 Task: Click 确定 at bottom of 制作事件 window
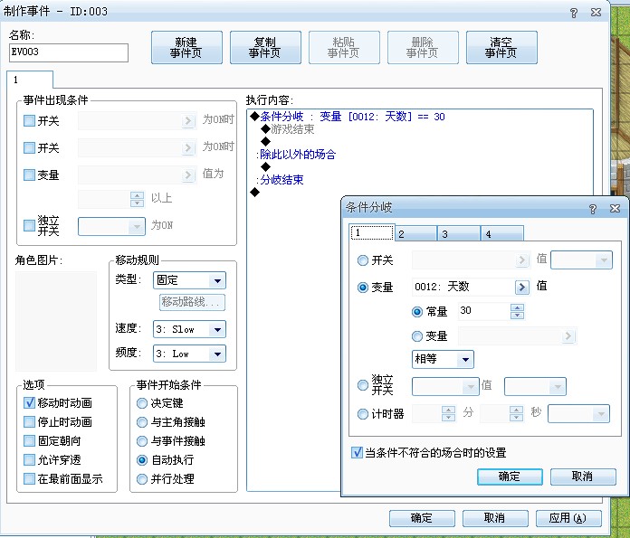(x=423, y=518)
